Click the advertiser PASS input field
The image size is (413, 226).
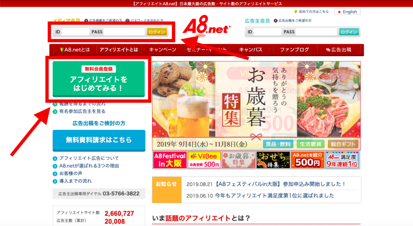(316, 32)
